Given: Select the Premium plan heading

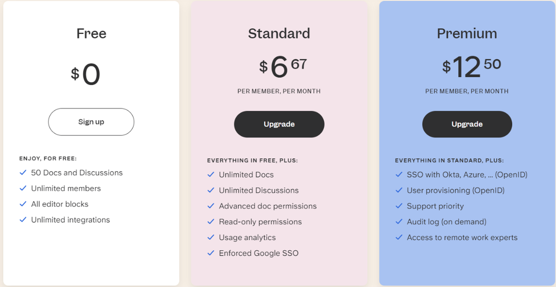Looking at the screenshot, I should (x=467, y=33).
